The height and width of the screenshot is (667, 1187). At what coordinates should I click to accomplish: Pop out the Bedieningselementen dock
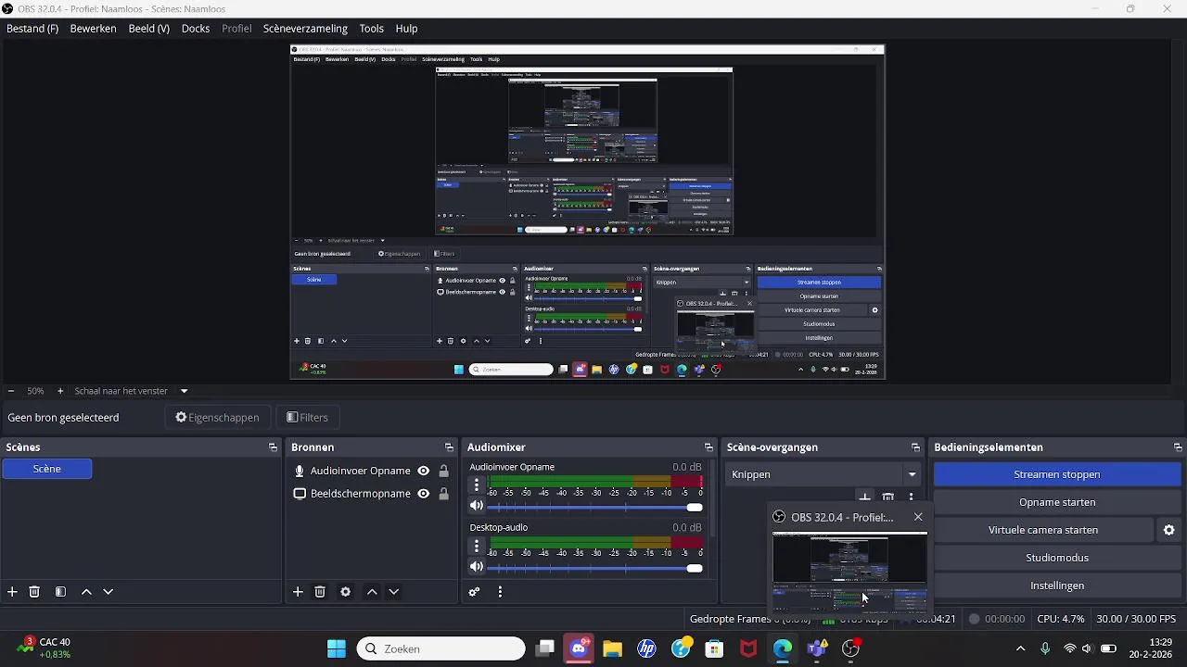coord(1178,447)
